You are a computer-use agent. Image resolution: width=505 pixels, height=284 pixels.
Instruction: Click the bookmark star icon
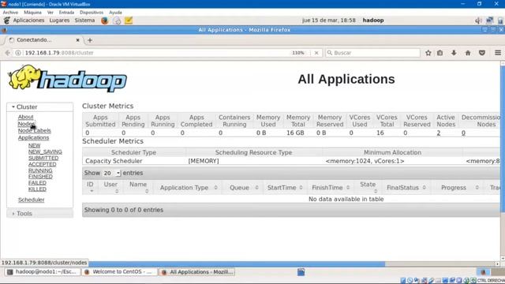pyautogui.click(x=428, y=53)
